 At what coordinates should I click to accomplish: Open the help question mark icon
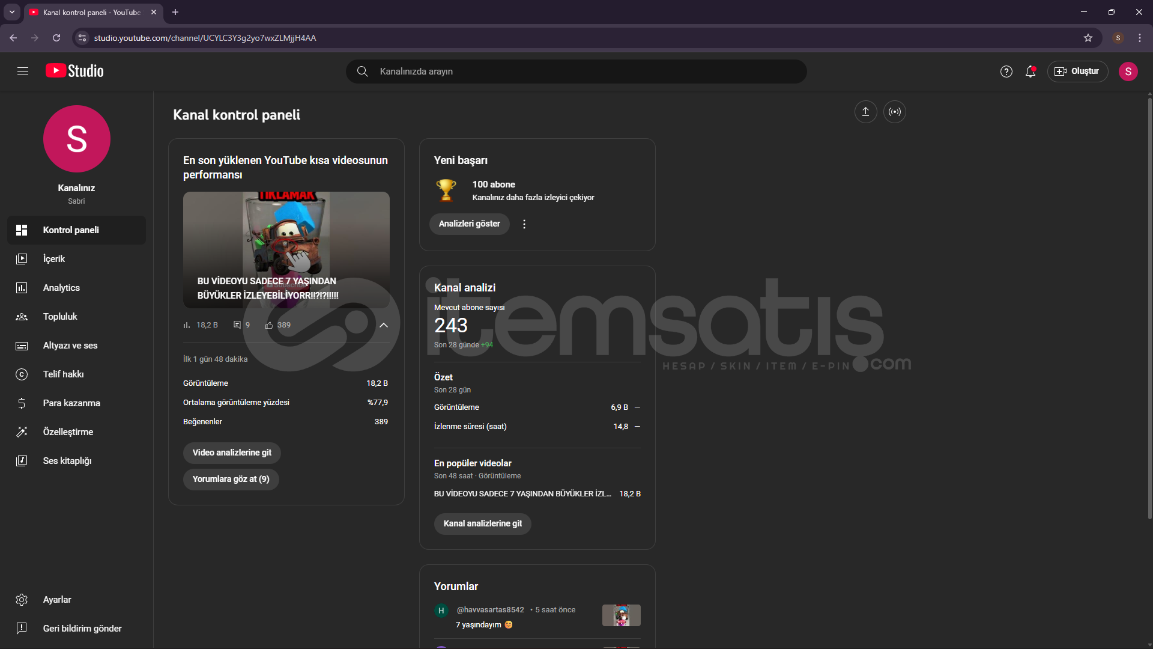1006,72
